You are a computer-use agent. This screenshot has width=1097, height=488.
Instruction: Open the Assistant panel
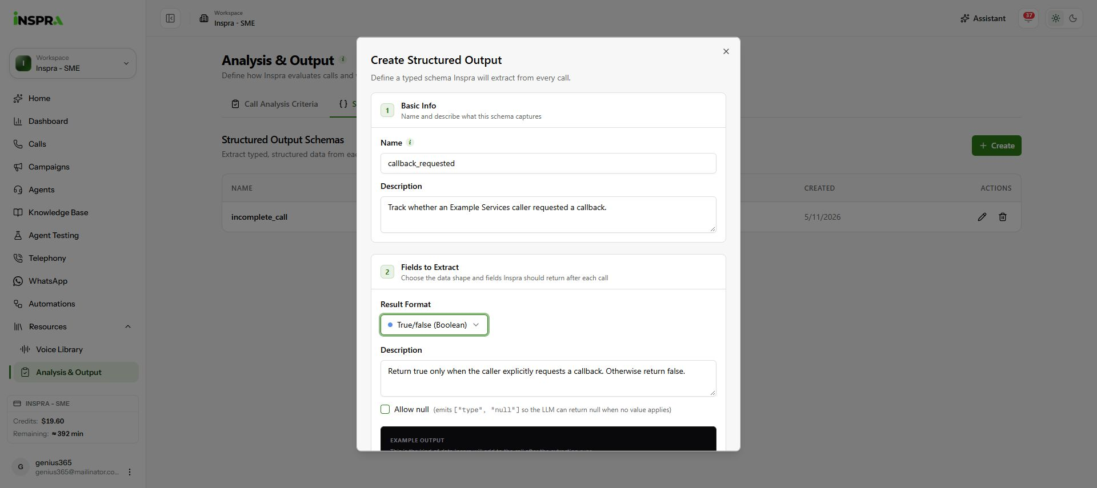pos(983,18)
